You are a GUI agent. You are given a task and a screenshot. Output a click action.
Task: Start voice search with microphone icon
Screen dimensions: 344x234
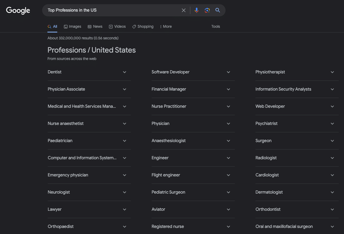click(196, 10)
